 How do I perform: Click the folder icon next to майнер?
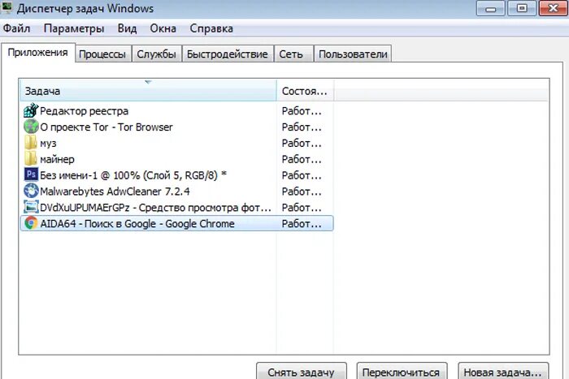point(31,159)
